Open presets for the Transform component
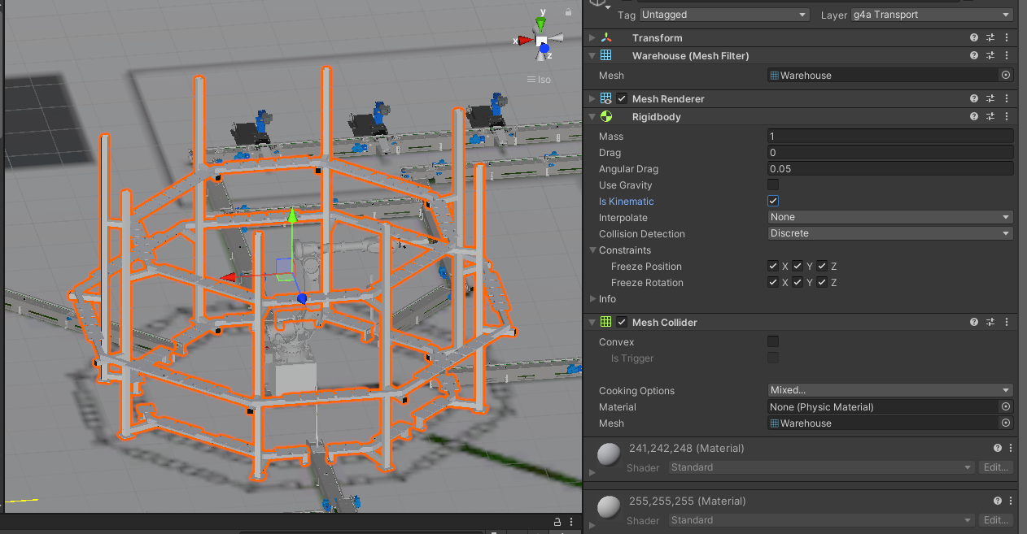1027x534 pixels. (990, 38)
